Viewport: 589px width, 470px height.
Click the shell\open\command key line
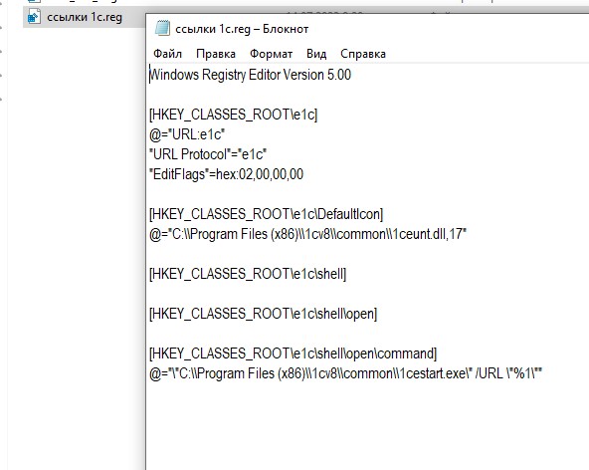pos(293,353)
